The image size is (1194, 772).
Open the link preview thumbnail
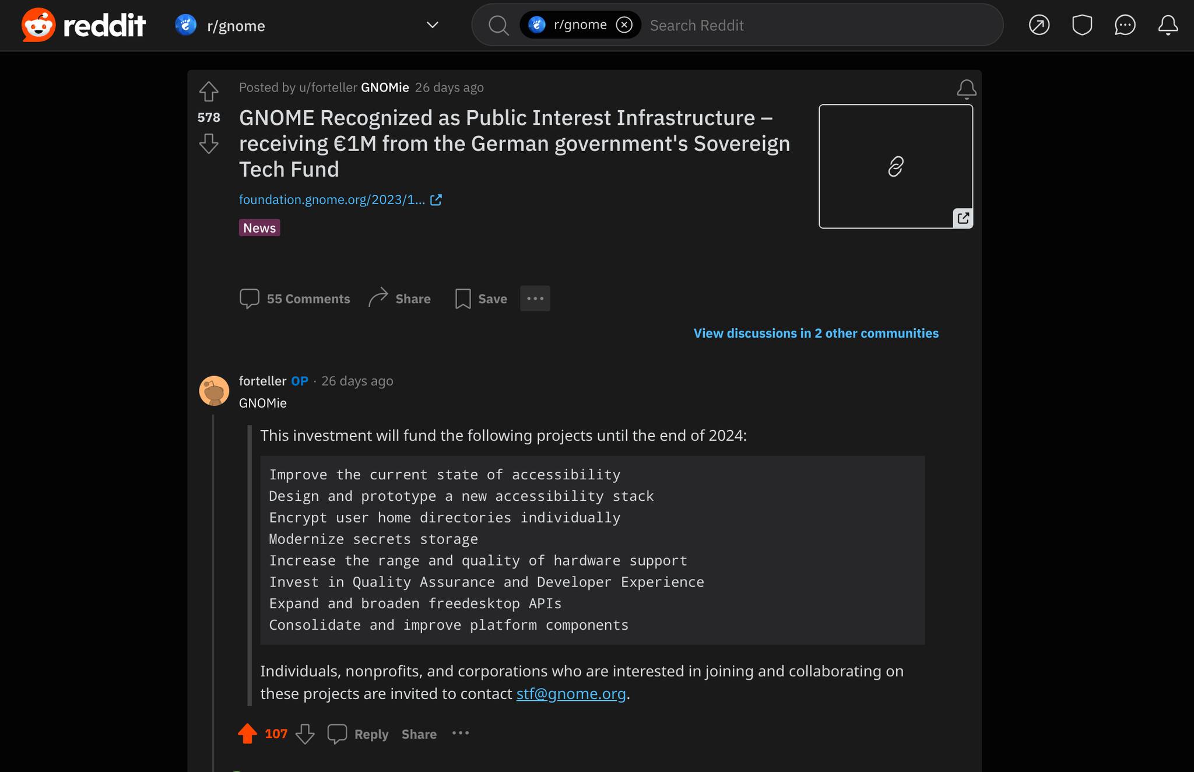(x=895, y=167)
